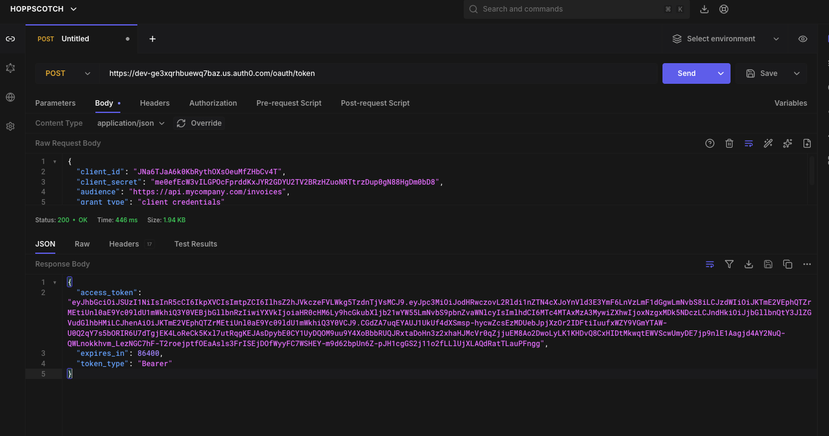This screenshot has width=829, height=436.
Task: Click the search magnifier icon
Action: (473, 9)
